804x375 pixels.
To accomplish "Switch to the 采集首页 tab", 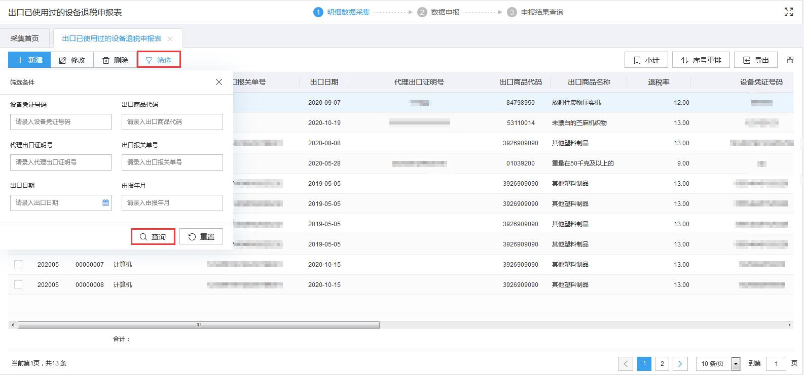I will (25, 38).
